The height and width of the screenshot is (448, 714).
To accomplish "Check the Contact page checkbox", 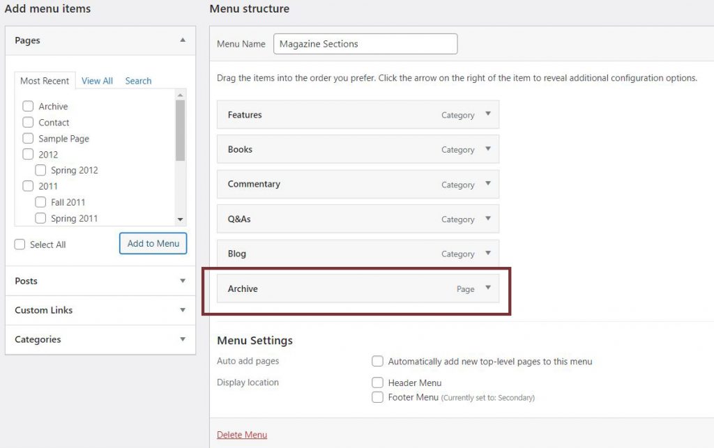I will (x=28, y=123).
